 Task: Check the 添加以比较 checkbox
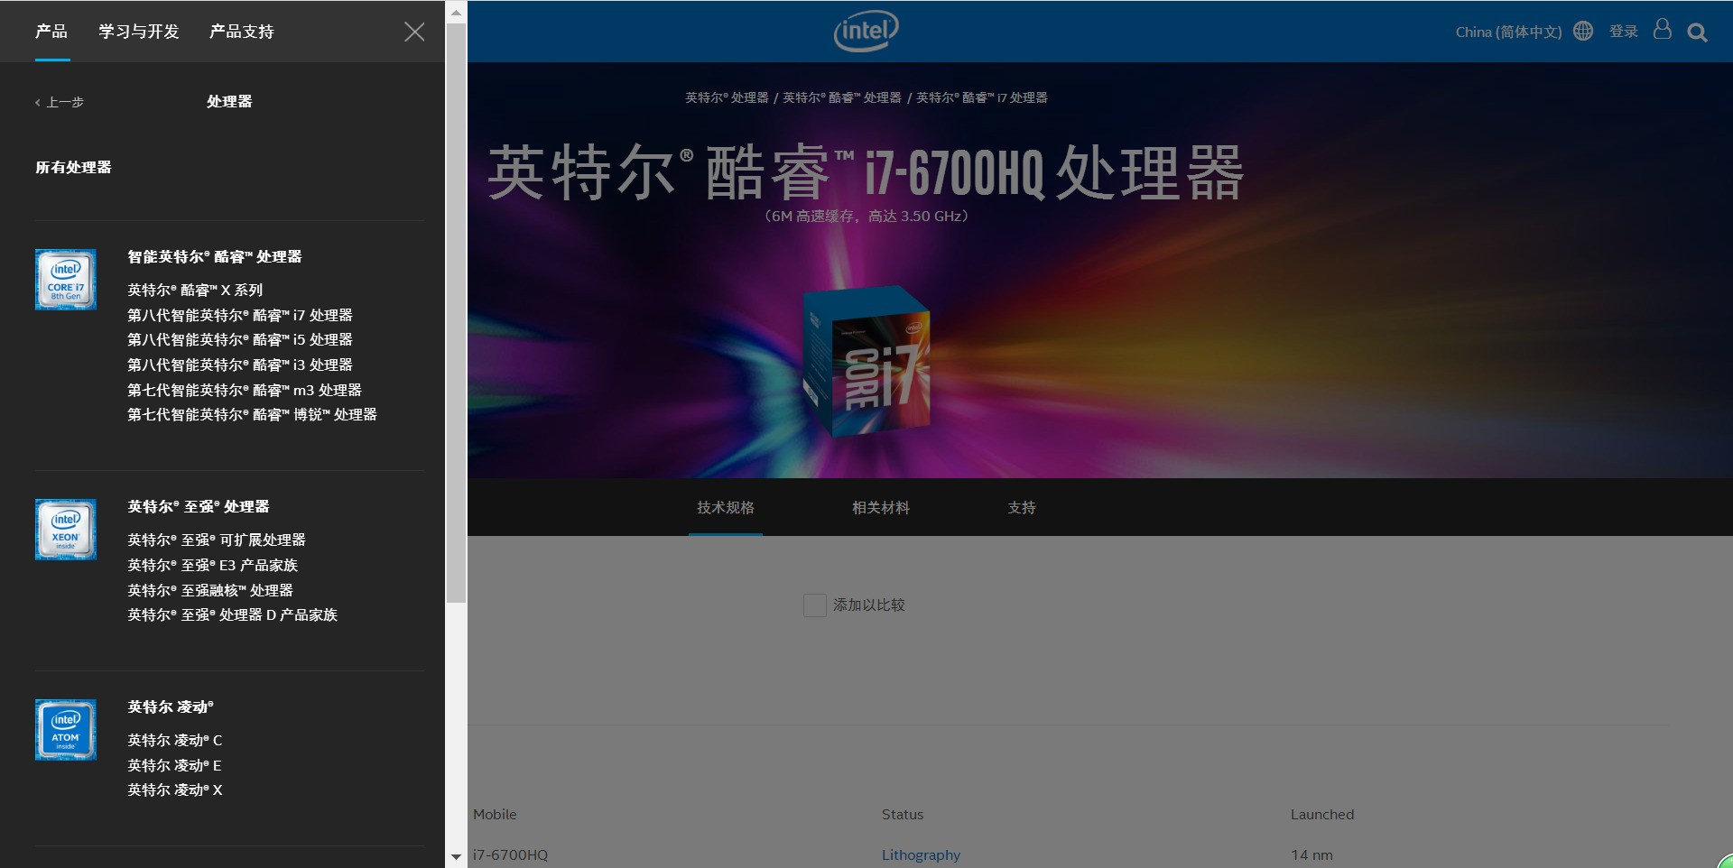click(x=814, y=605)
